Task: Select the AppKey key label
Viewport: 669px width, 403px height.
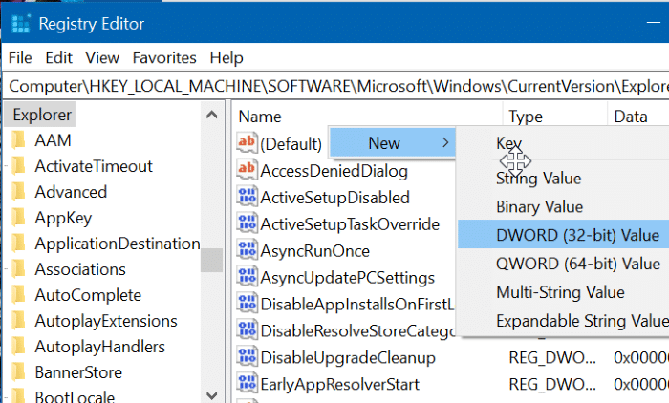Action: 63,218
